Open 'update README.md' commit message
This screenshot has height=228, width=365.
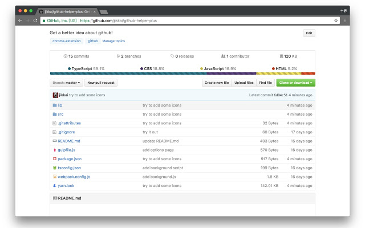coord(161,141)
